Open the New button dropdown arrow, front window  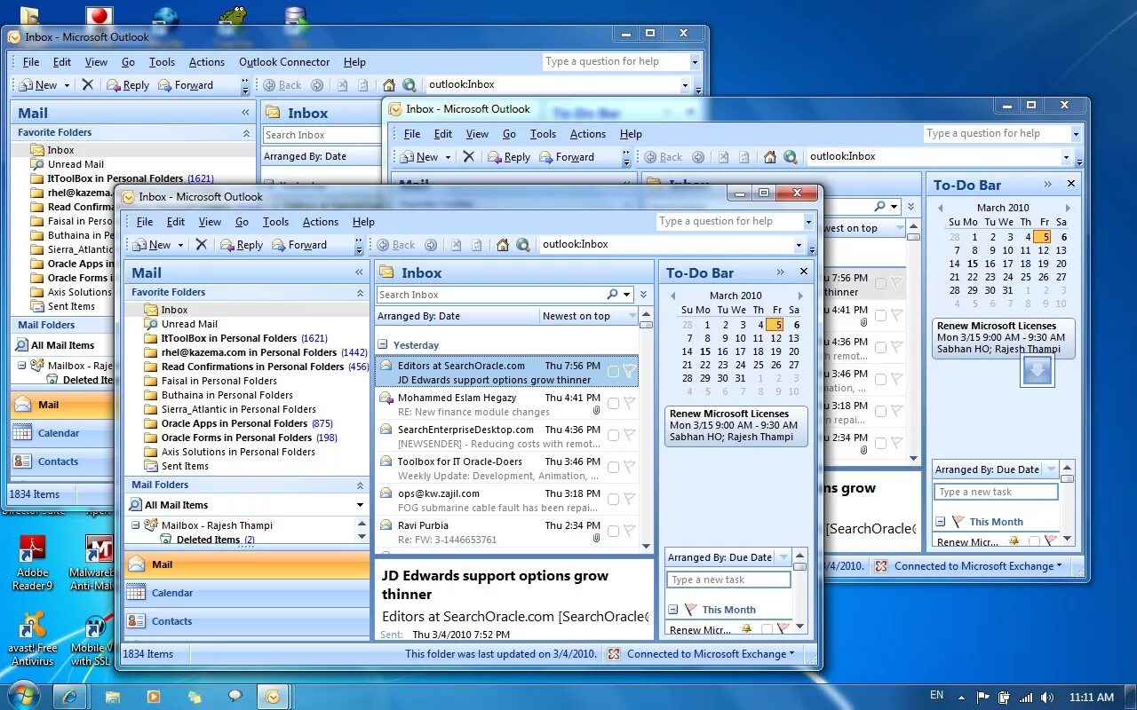tap(180, 245)
